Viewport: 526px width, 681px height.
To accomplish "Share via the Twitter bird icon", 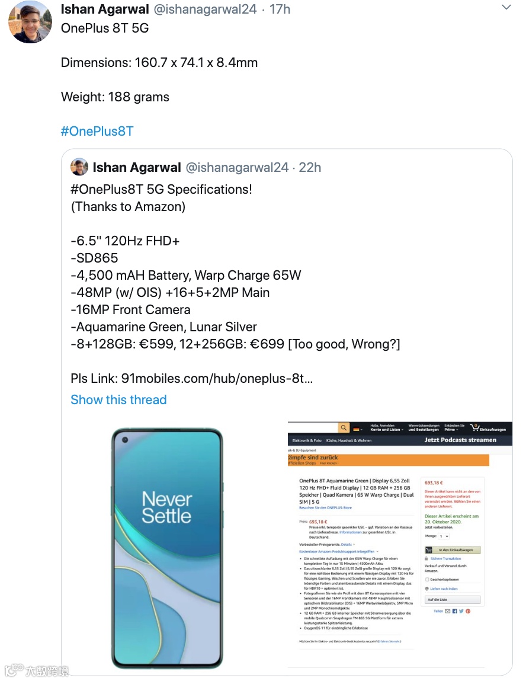I will pyautogui.click(x=461, y=611).
